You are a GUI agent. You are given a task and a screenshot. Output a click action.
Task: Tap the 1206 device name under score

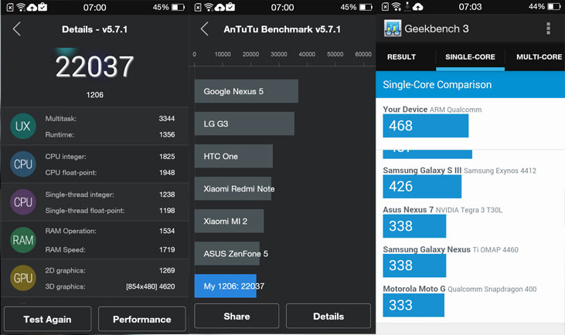95,95
